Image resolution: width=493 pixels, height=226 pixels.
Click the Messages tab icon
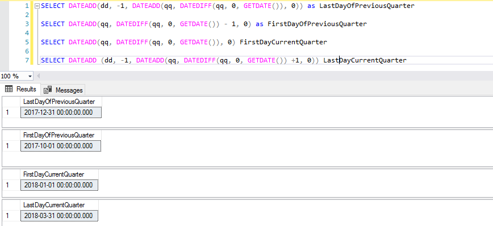pyautogui.click(x=48, y=90)
